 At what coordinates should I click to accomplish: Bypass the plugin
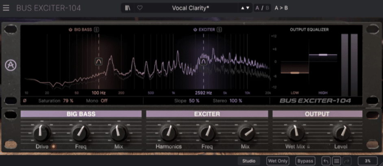[305, 161]
